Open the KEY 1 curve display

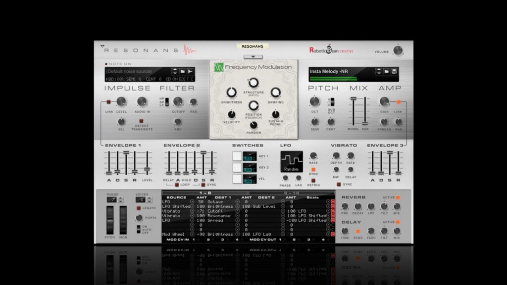tap(250, 156)
